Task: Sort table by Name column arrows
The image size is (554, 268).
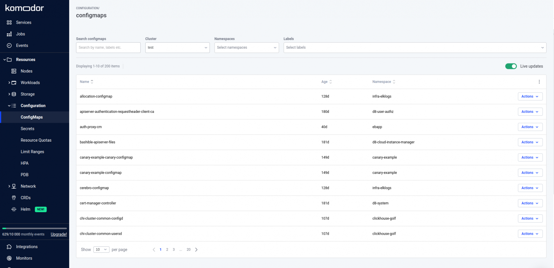Action: 92,82
